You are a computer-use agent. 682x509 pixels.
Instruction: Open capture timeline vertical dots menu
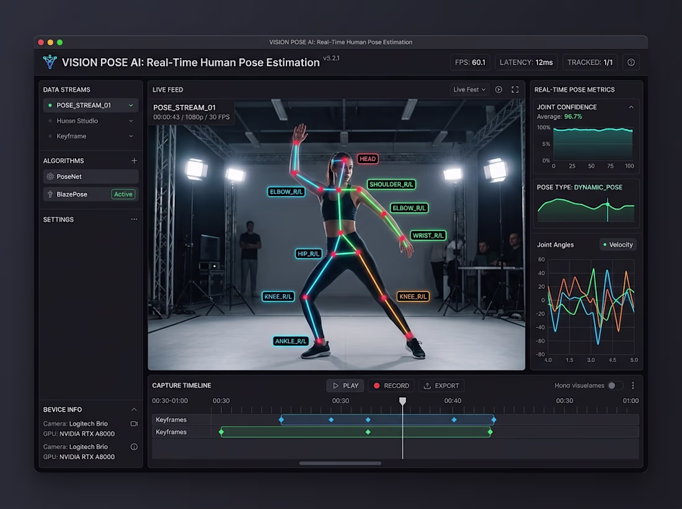pyautogui.click(x=633, y=386)
